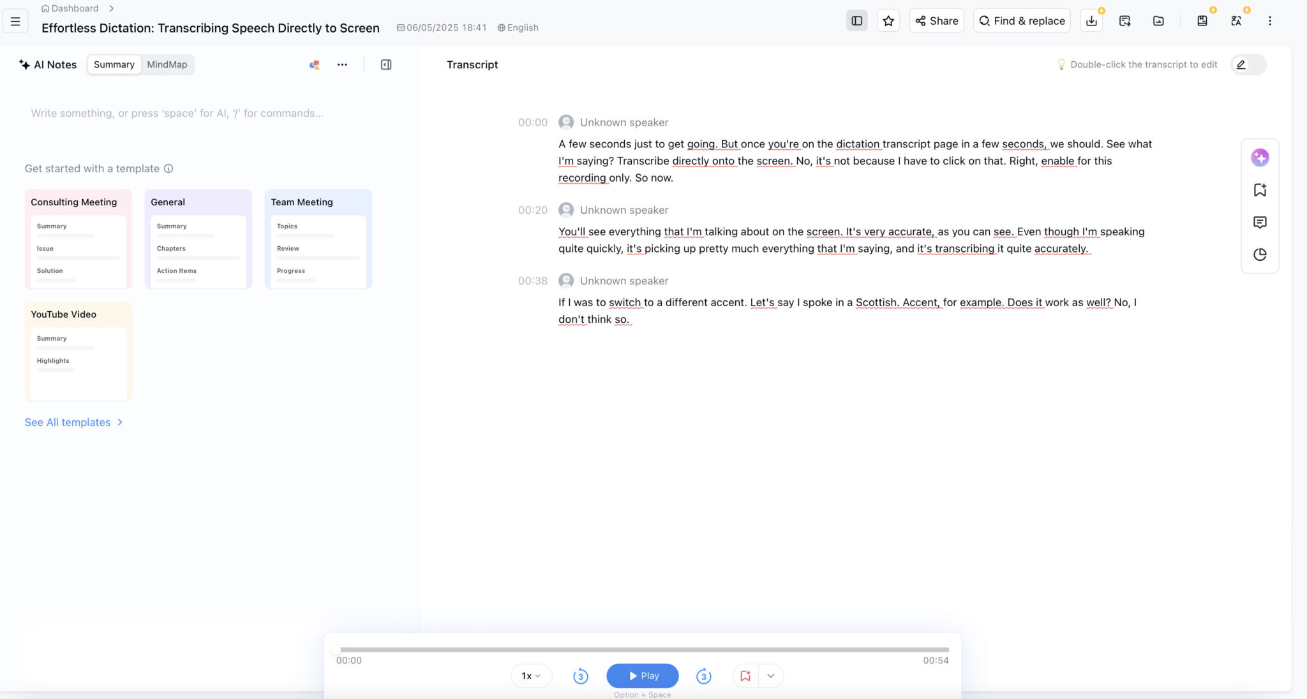Open the 1x playback speed dropdown
Viewport: 1307px width, 699px height.
[531, 676]
